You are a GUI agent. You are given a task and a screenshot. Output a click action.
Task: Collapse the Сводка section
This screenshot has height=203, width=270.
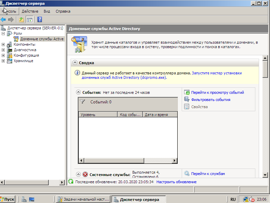click(75, 62)
